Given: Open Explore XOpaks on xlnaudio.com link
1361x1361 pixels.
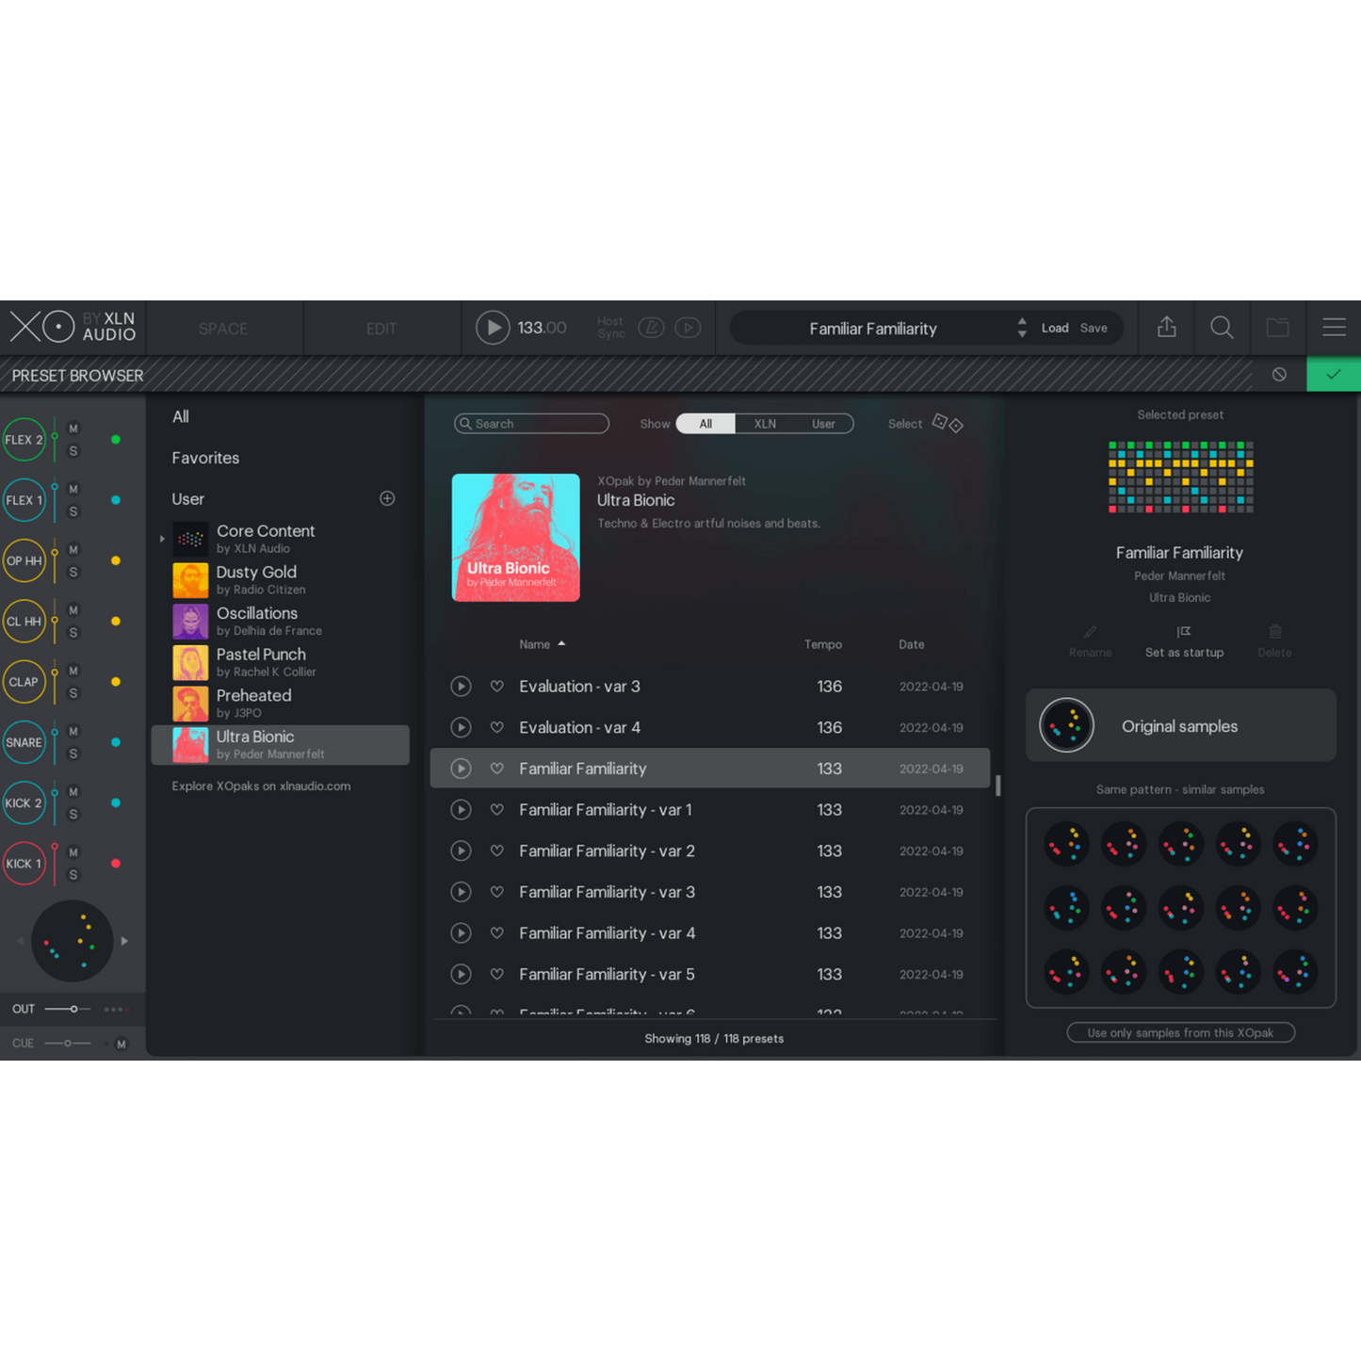Looking at the screenshot, I should (x=261, y=786).
